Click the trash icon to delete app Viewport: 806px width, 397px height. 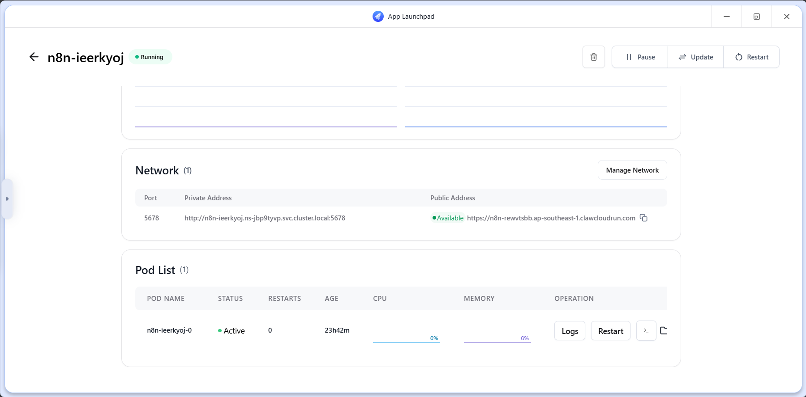tap(593, 57)
